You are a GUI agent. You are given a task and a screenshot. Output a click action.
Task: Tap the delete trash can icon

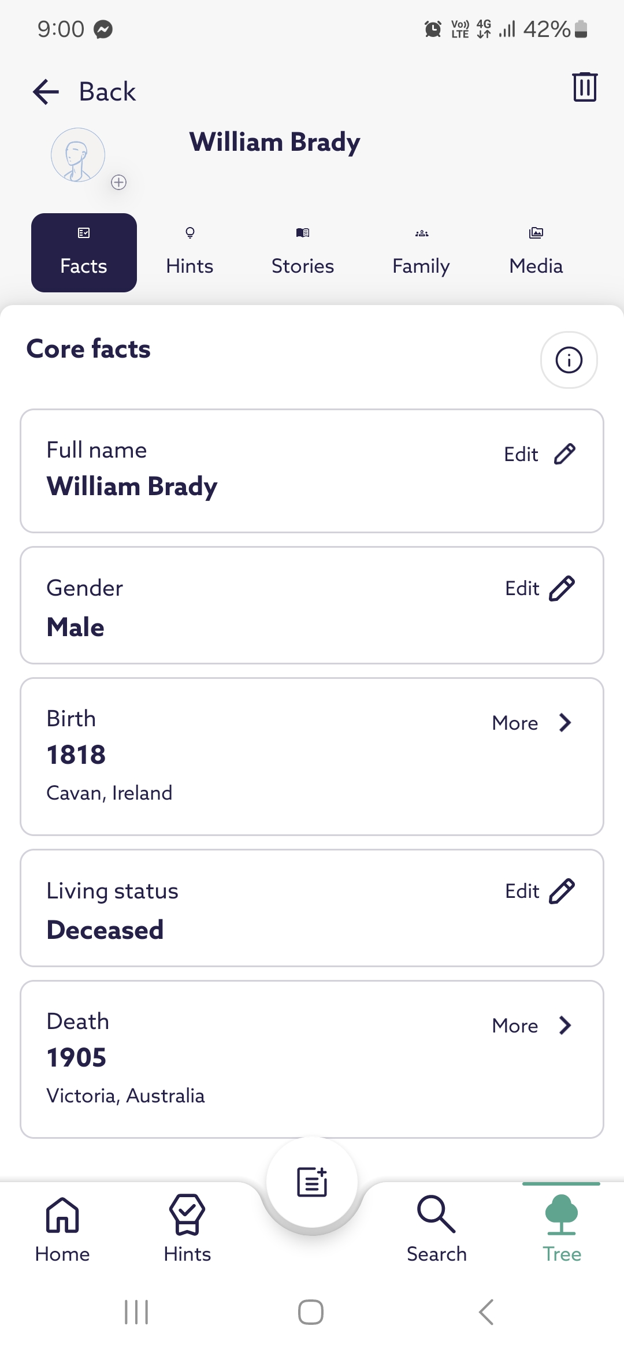tap(584, 87)
